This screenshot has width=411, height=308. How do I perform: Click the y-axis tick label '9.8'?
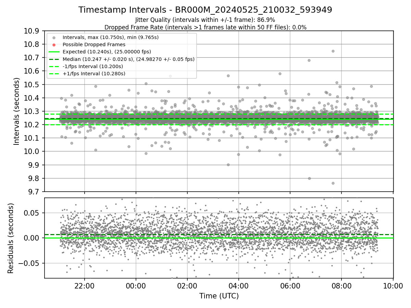(x=33, y=178)
